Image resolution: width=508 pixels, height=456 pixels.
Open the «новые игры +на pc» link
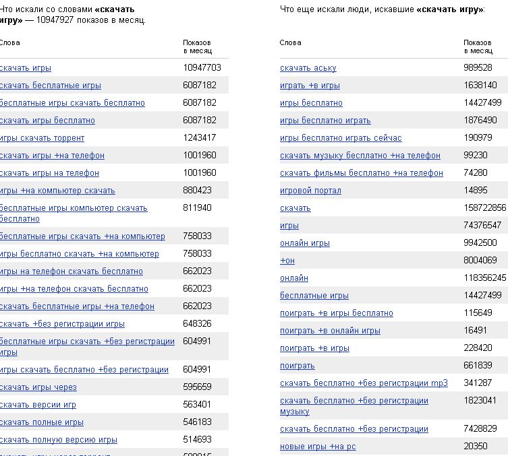point(318,447)
